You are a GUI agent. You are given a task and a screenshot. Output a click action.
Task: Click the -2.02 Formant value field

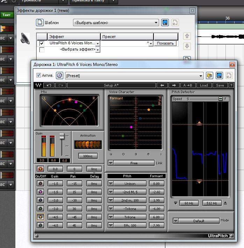pyautogui.click(x=156, y=192)
